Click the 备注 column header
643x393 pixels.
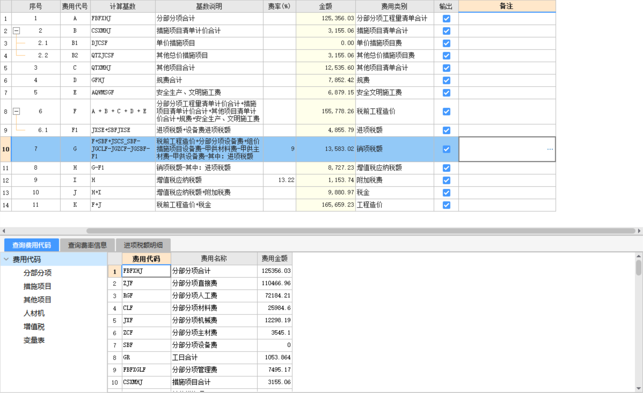click(x=507, y=6)
